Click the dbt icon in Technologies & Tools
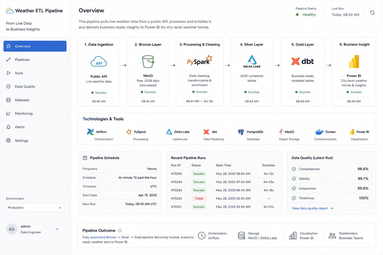 [x=206, y=132]
